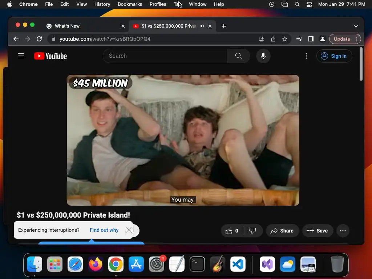This screenshot has width=372, height=279.
Task: Open the Window menu
Action: [198, 4]
